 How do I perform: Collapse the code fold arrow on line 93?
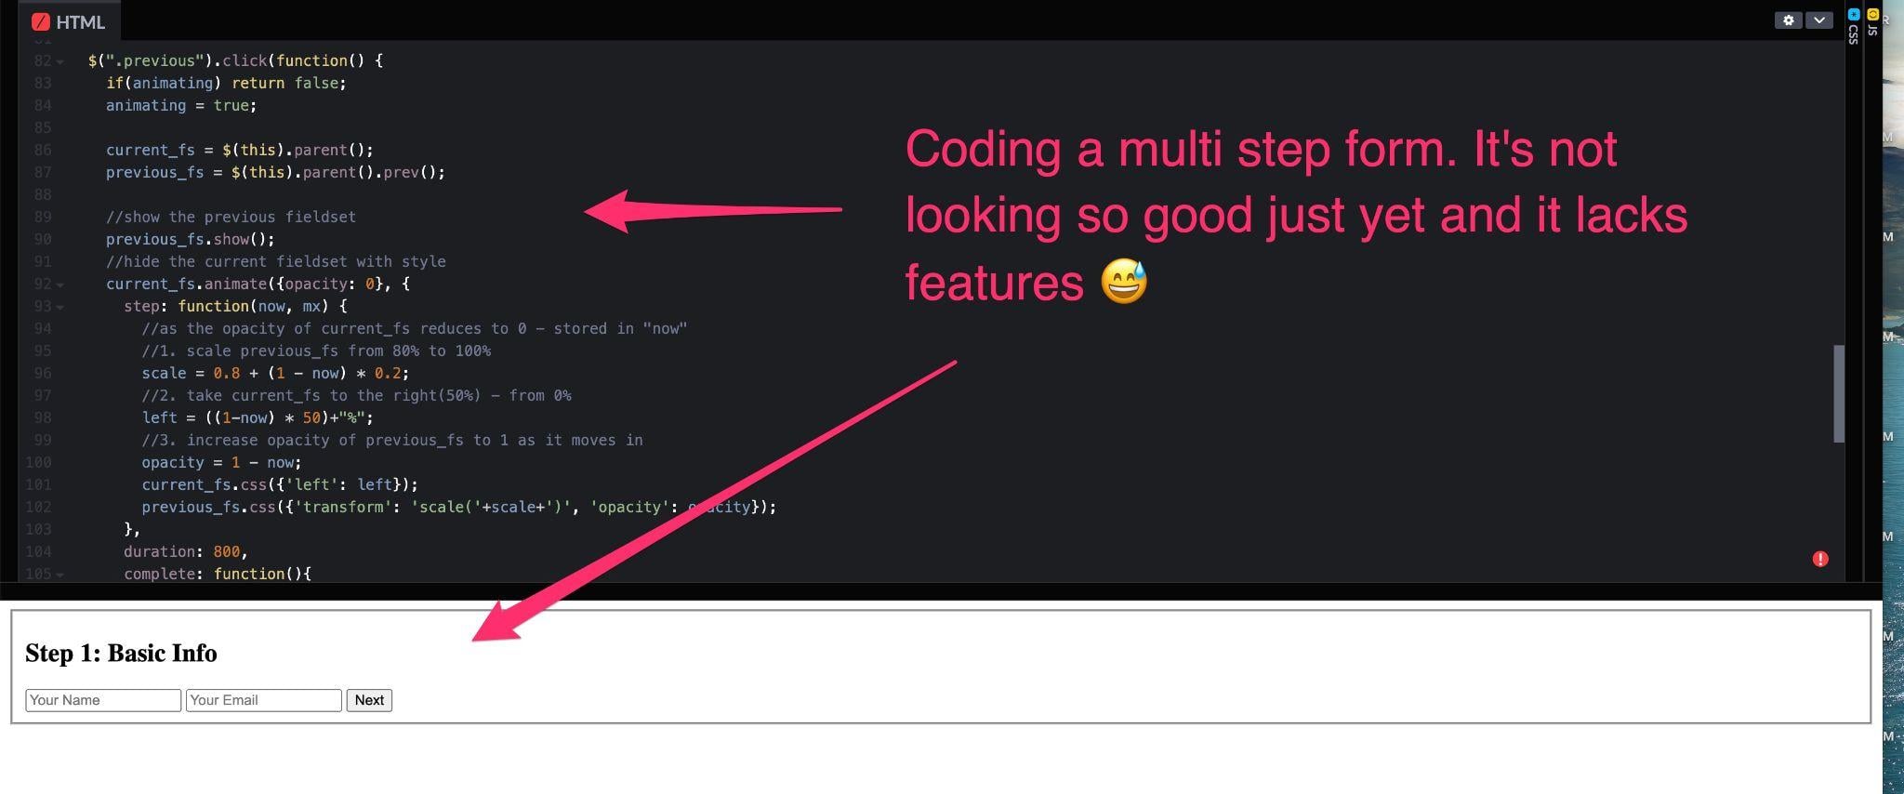click(60, 308)
